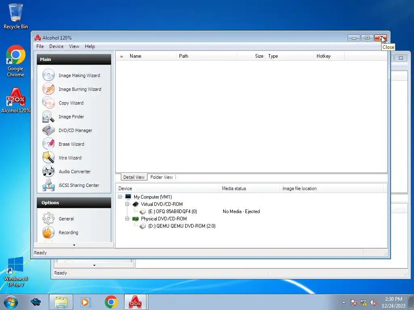Select the physical drive D: disc icon
Viewport: 414px width, 310px height.
tap(143, 226)
